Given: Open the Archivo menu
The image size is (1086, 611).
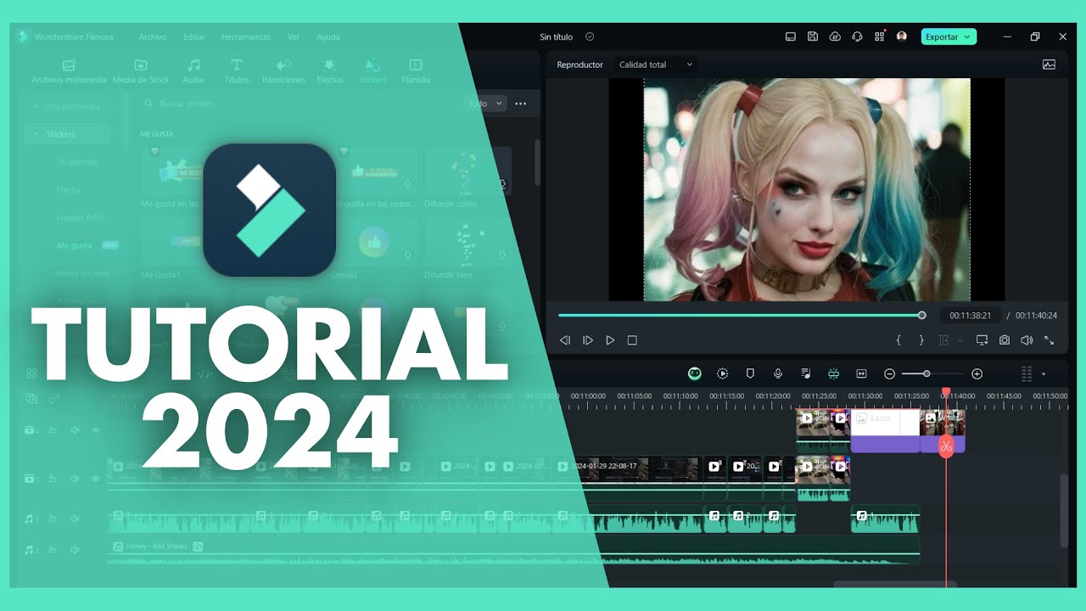Looking at the screenshot, I should (x=153, y=37).
